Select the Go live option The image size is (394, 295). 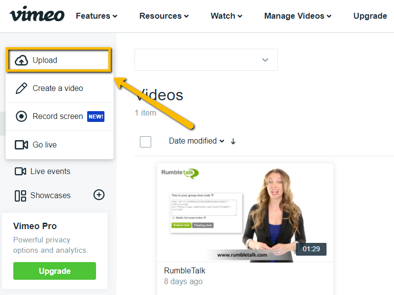click(60, 145)
